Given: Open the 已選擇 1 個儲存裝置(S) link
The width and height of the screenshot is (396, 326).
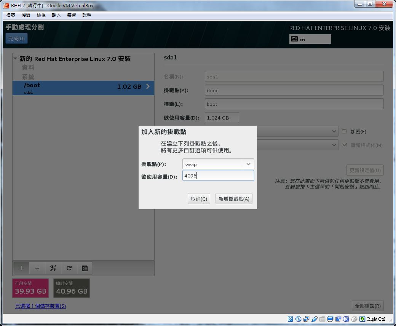Looking at the screenshot, I should [41, 306].
